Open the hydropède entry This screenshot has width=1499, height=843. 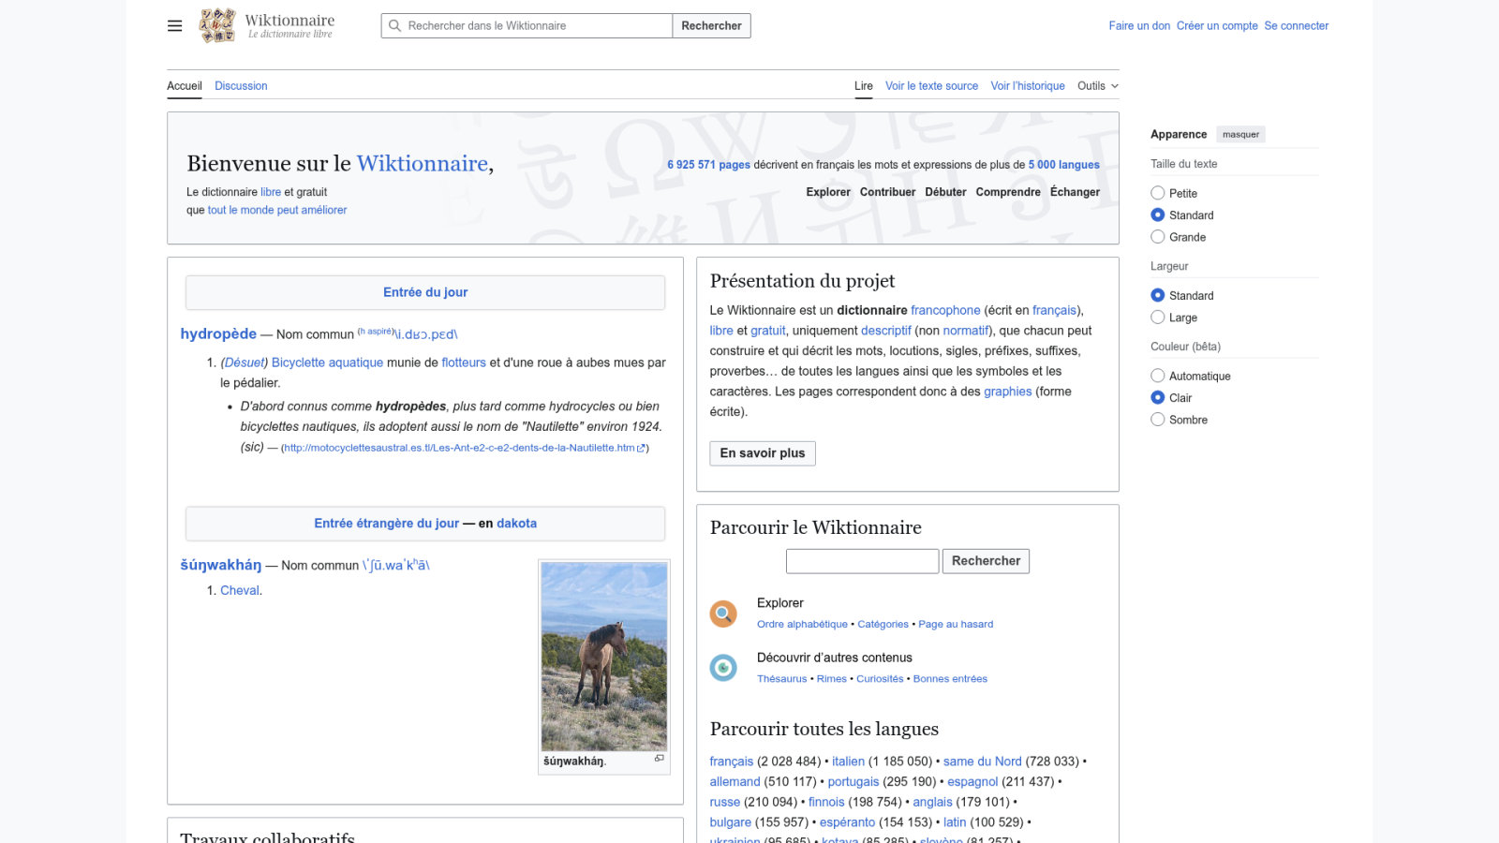(x=218, y=333)
